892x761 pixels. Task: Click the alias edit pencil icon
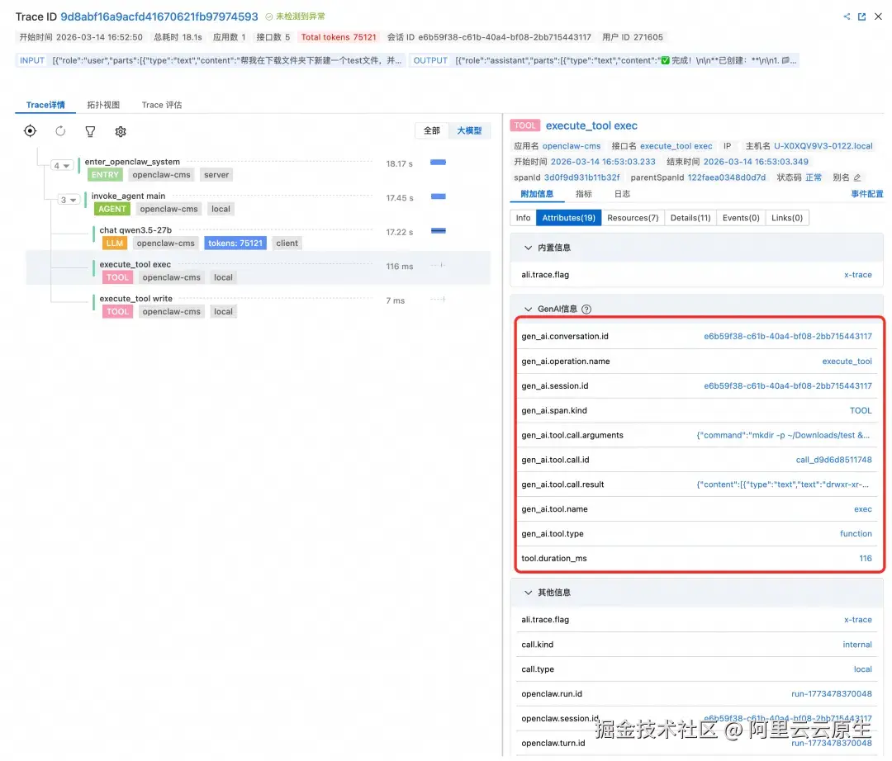(x=857, y=178)
